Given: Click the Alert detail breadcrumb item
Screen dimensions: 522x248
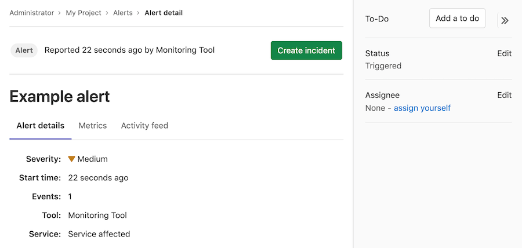Looking at the screenshot, I should click(x=164, y=13).
